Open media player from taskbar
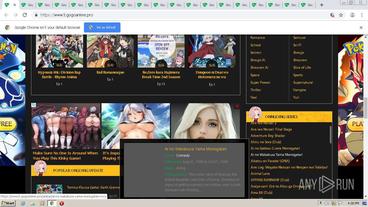Image resolution: width=368 pixels, height=207 pixels. 42,203
